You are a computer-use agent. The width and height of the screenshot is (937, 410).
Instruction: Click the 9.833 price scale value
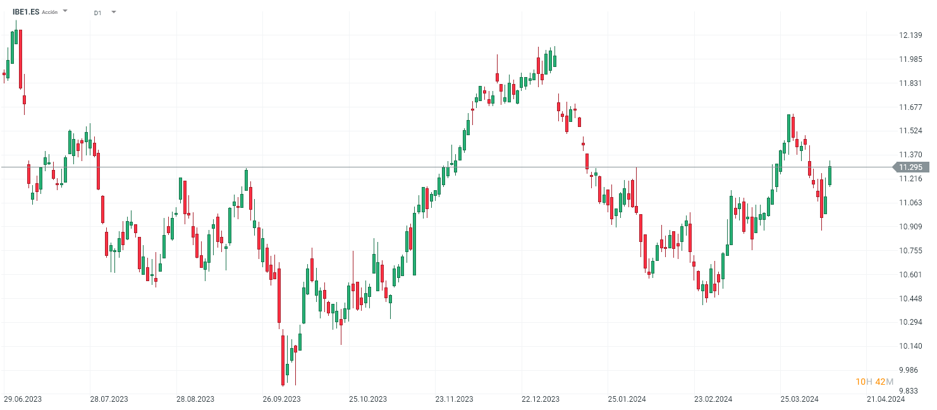point(910,390)
